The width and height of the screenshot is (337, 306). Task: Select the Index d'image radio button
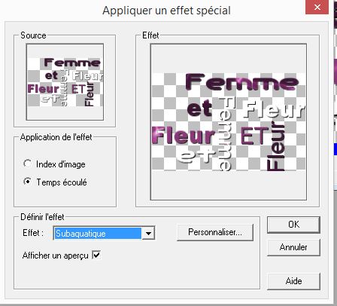(x=27, y=164)
